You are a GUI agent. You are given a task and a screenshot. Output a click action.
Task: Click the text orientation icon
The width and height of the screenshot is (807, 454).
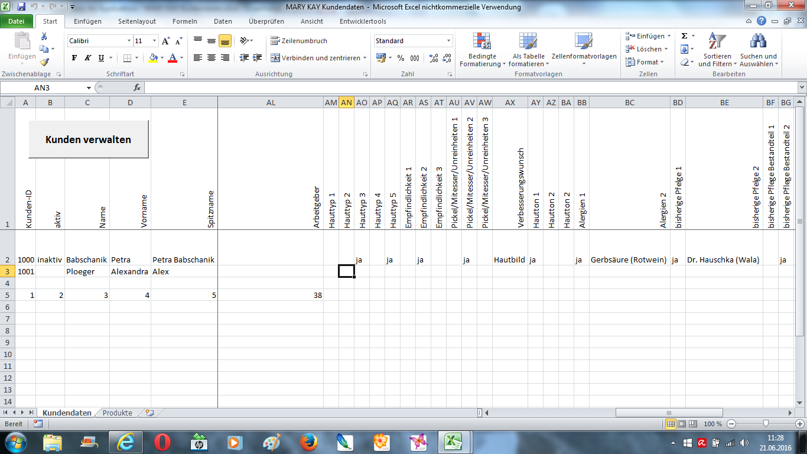tap(245, 41)
